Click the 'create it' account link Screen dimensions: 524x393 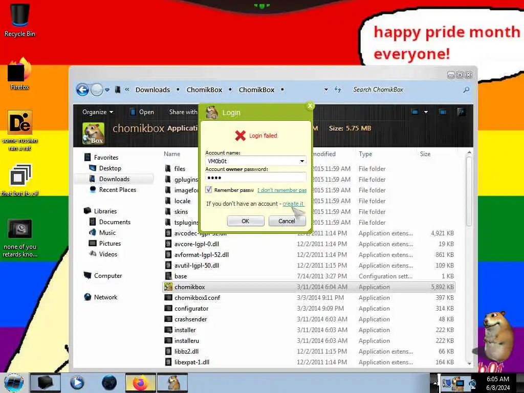(293, 204)
